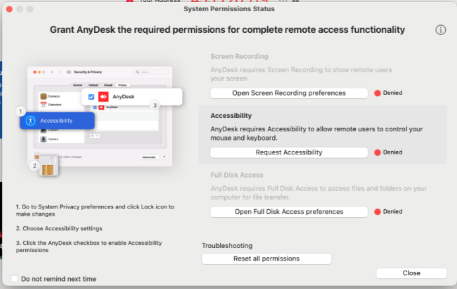Click the Contacts icon in the illustration
Image resolution: width=457 pixels, height=289 pixels.
click(43, 96)
